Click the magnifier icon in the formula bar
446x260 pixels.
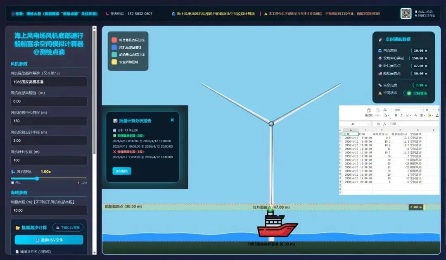tap(379, 124)
